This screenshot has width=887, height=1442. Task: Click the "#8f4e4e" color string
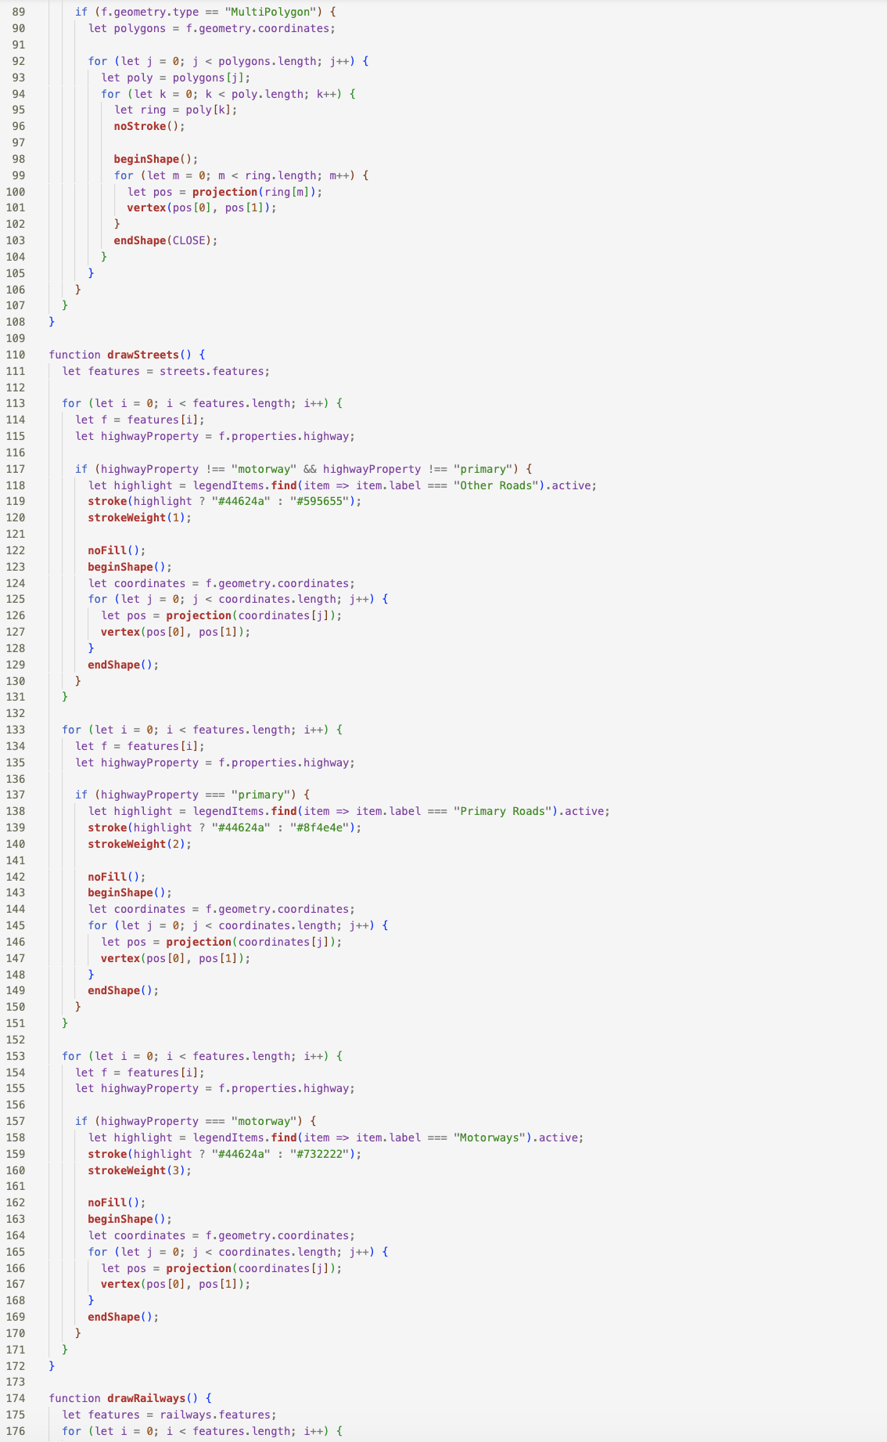coord(322,827)
